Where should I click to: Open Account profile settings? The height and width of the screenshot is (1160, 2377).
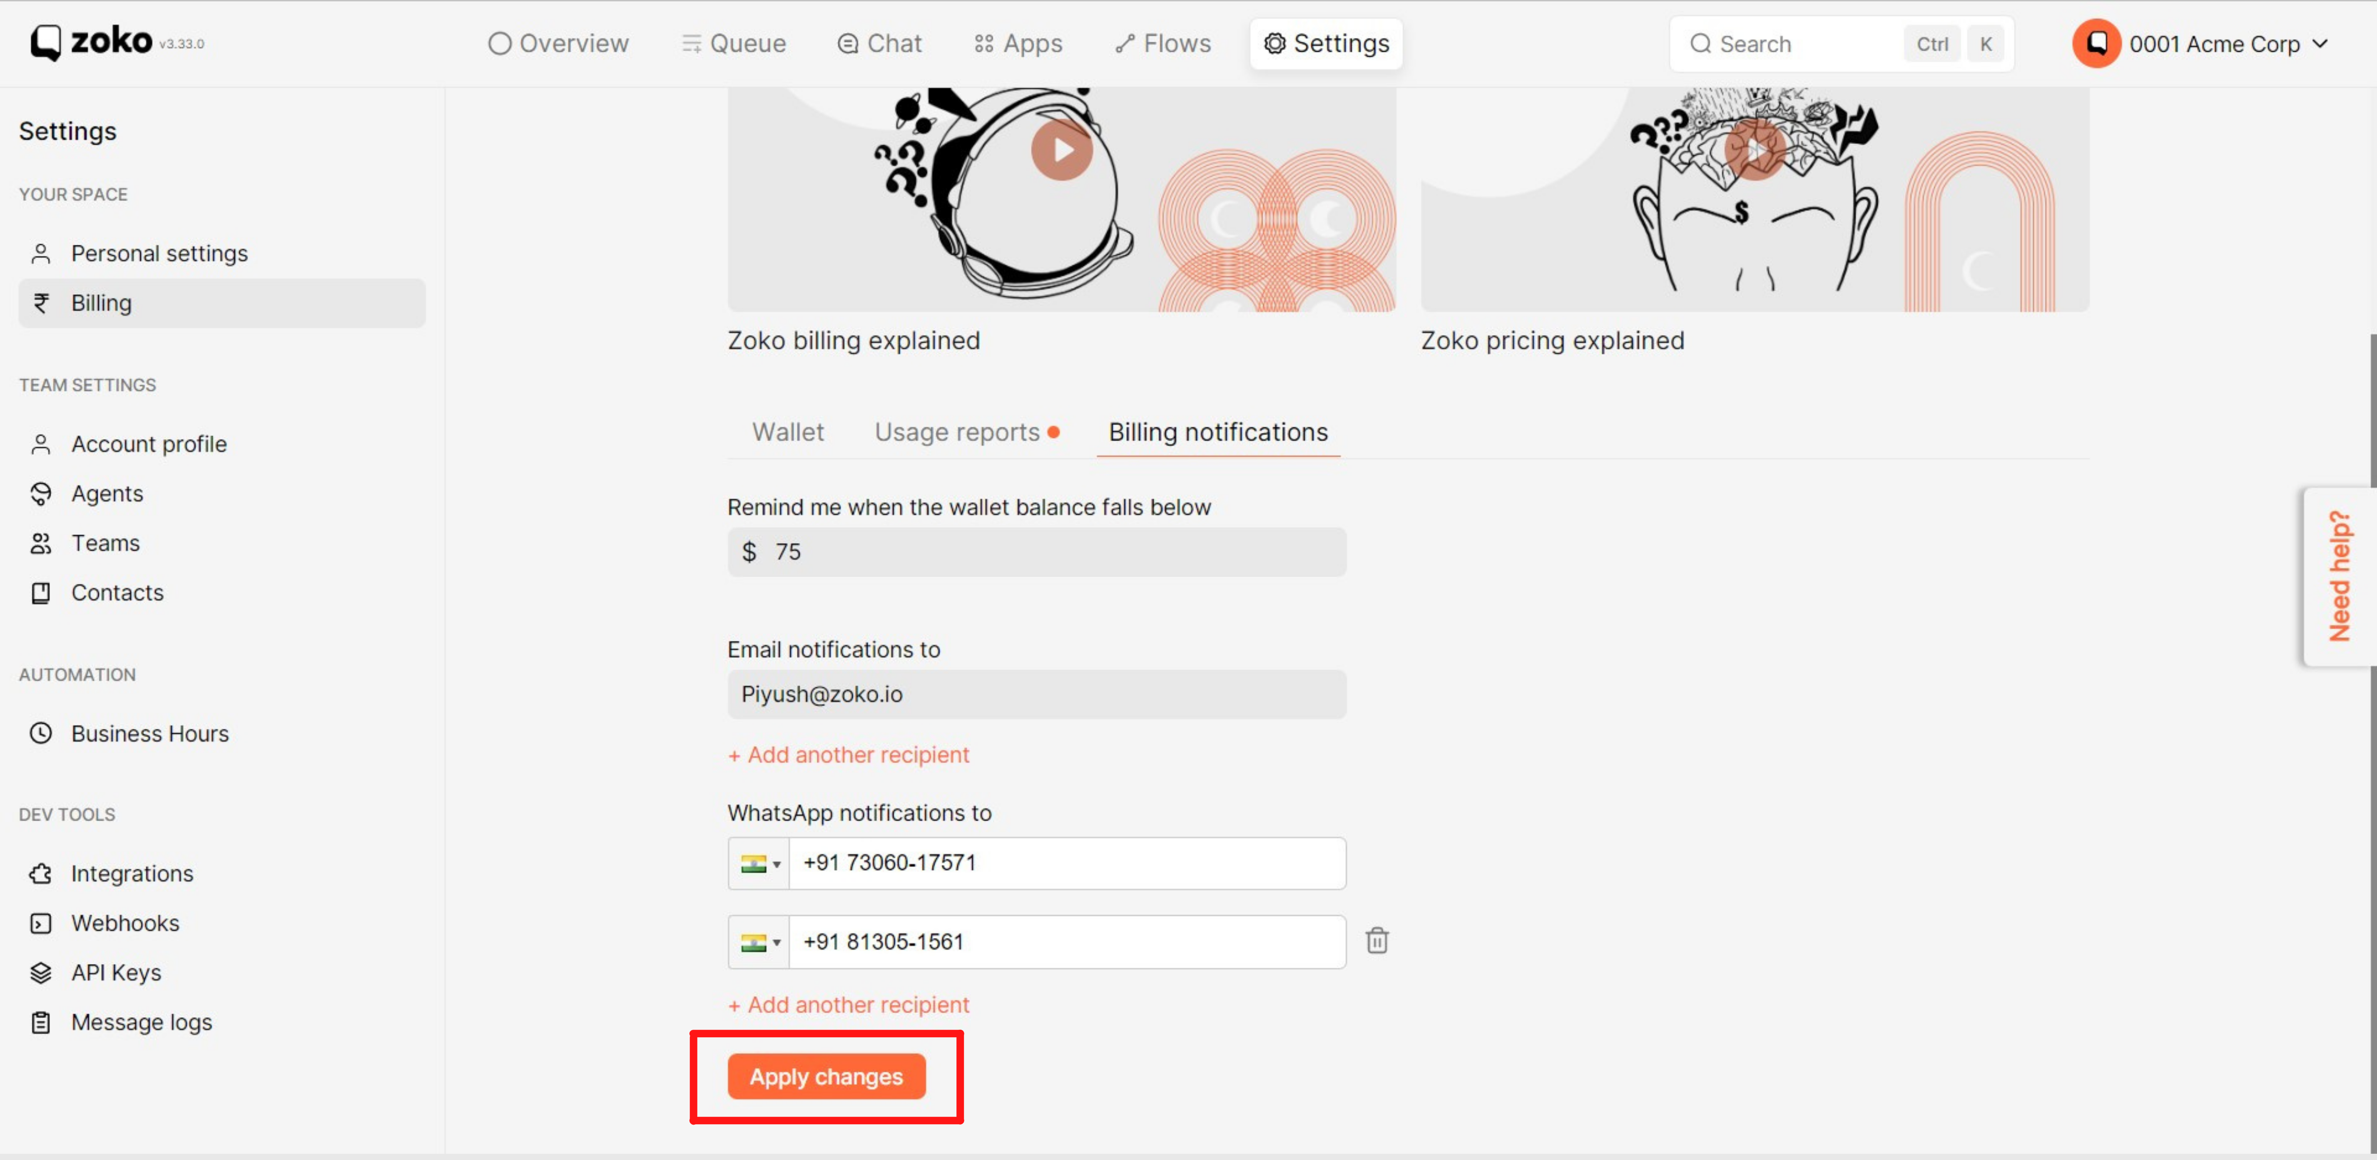pyautogui.click(x=222, y=445)
